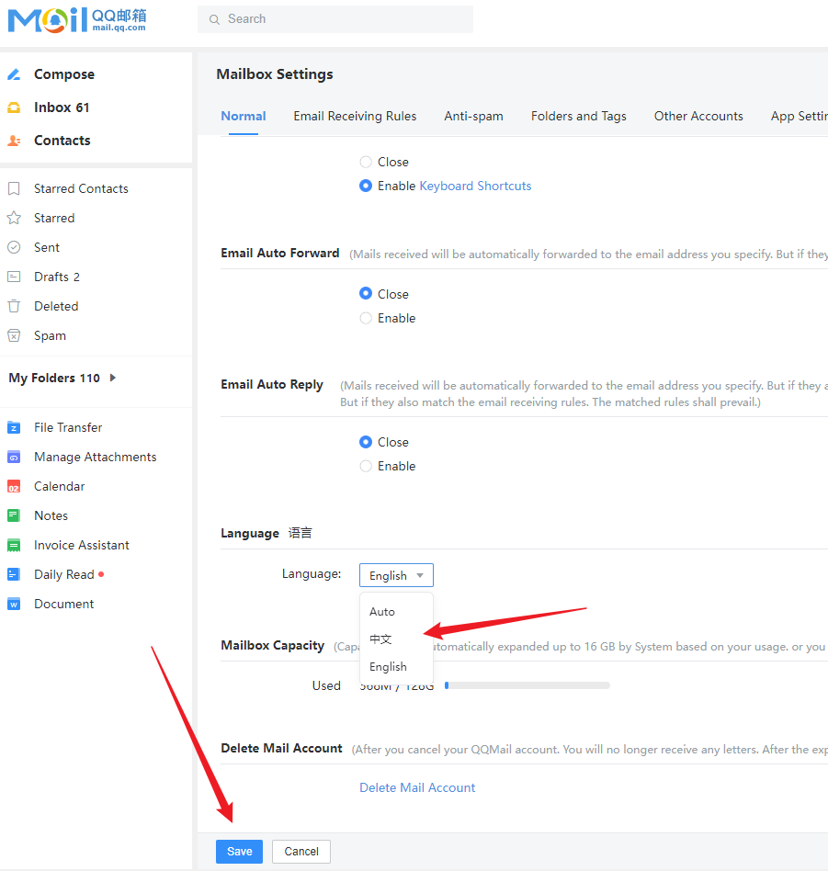Click the Contacts person icon
Screen dimensions: 828x871
(x=14, y=141)
